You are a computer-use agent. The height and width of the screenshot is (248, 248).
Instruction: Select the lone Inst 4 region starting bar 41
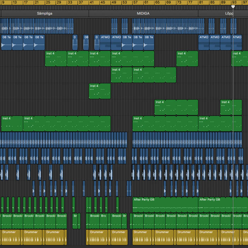pos(100,91)
